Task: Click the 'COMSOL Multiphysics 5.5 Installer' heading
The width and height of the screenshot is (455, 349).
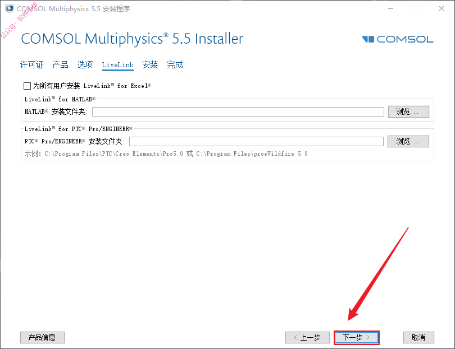Action: click(132, 39)
